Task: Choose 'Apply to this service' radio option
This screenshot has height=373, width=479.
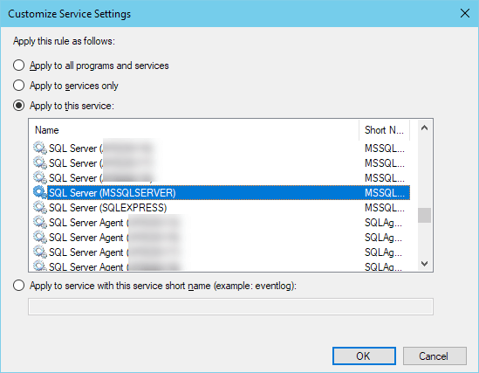Action: [x=18, y=106]
